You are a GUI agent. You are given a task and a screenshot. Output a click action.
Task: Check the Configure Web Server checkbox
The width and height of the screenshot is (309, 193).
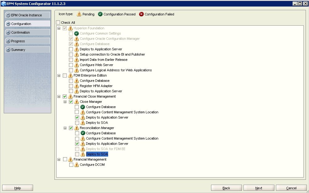coord(71,65)
